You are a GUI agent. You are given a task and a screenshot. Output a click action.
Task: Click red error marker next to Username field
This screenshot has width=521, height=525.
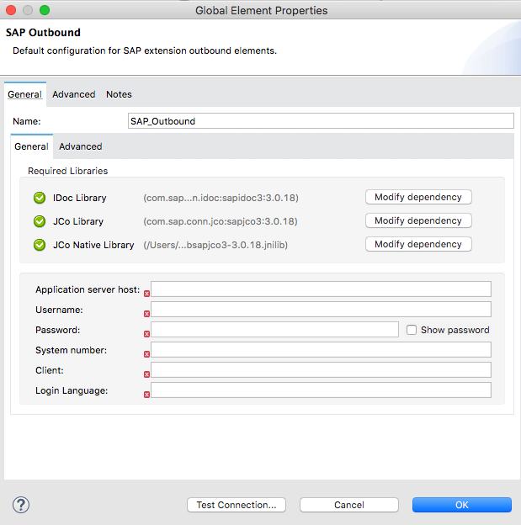pyautogui.click(x=146, y=314)
